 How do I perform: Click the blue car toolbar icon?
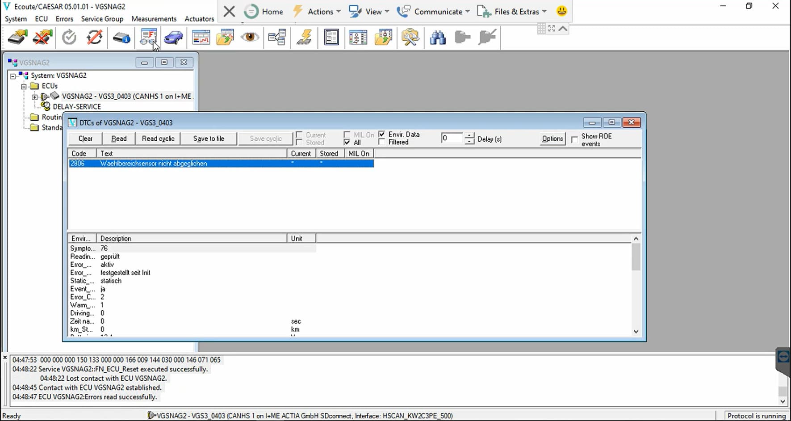(x=173, y=38)
